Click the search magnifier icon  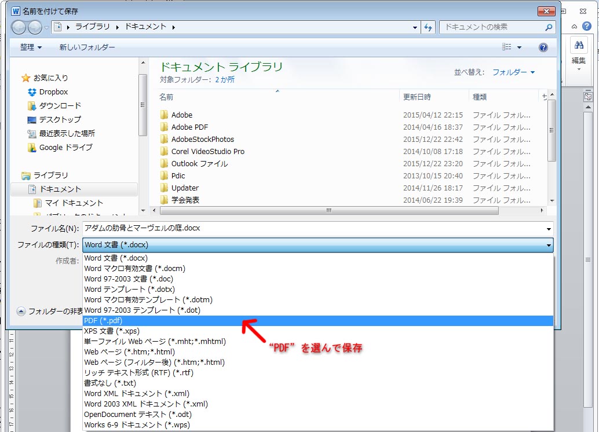549,27
